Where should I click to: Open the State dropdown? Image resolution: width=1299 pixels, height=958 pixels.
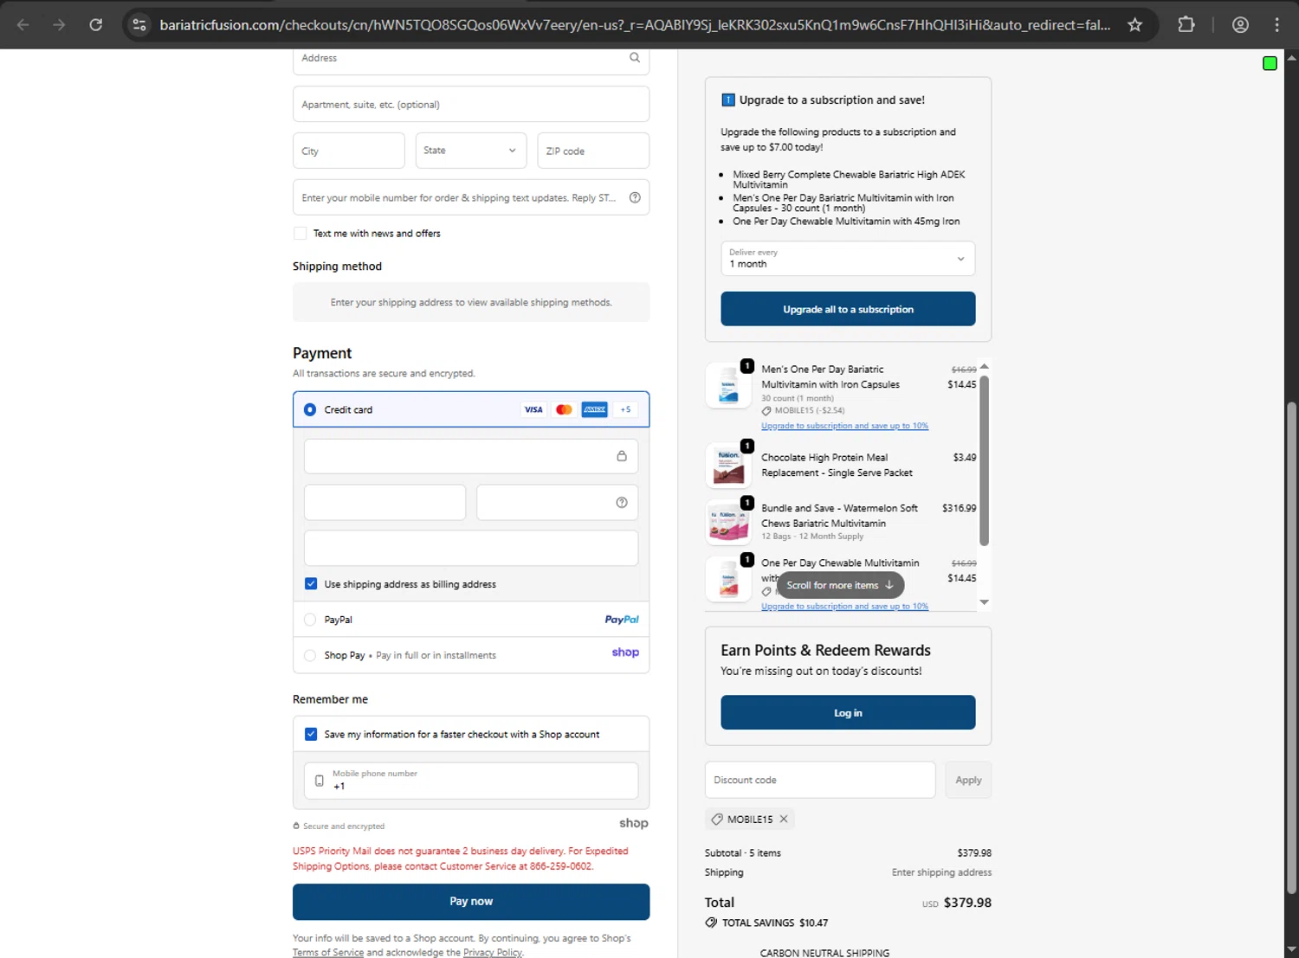[x=471, y=151]
